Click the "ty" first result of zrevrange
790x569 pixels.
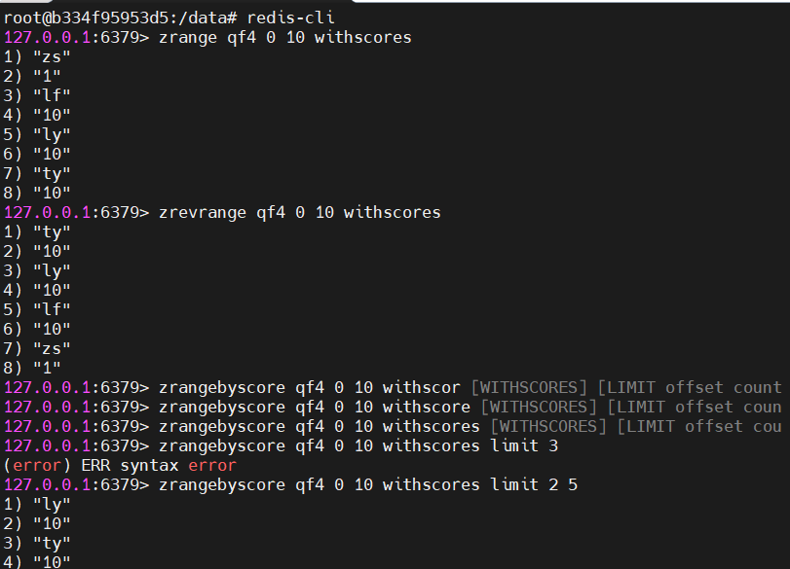(52, 231)
